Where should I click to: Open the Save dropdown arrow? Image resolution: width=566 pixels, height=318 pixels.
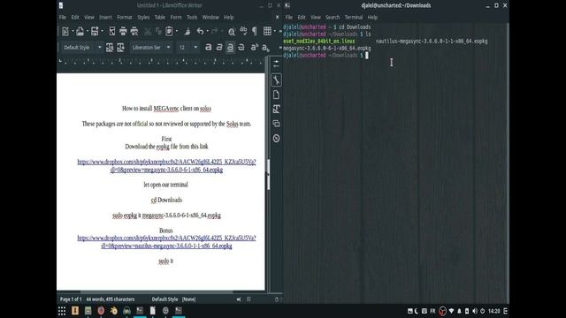(102, 32)
